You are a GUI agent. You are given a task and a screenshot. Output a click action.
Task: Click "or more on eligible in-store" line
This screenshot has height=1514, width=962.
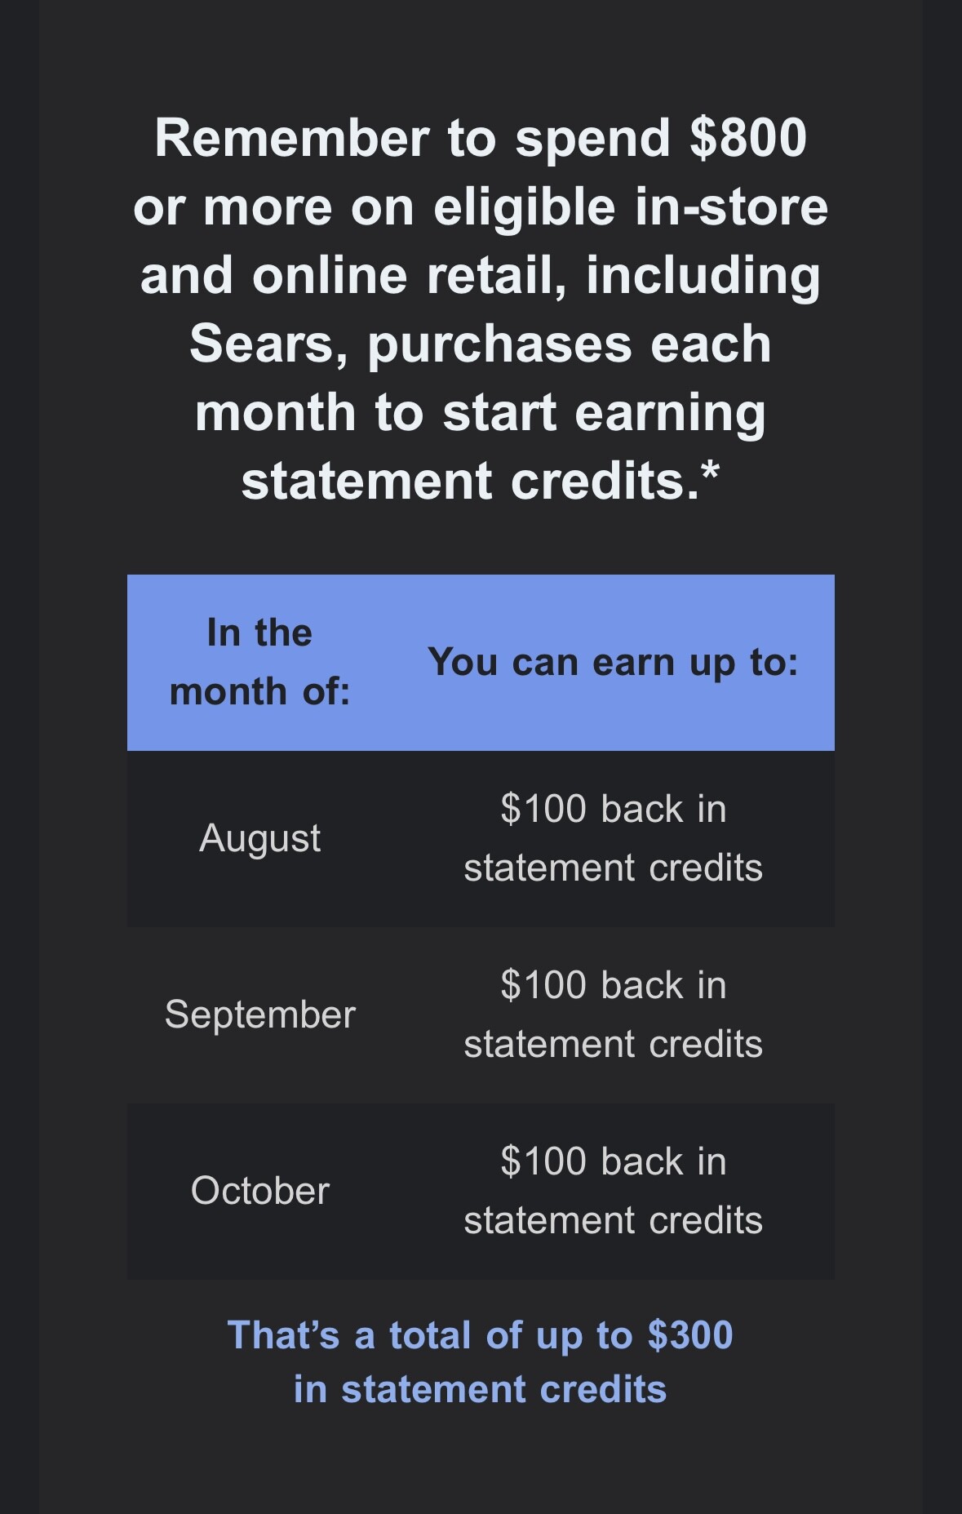(481, 206)
